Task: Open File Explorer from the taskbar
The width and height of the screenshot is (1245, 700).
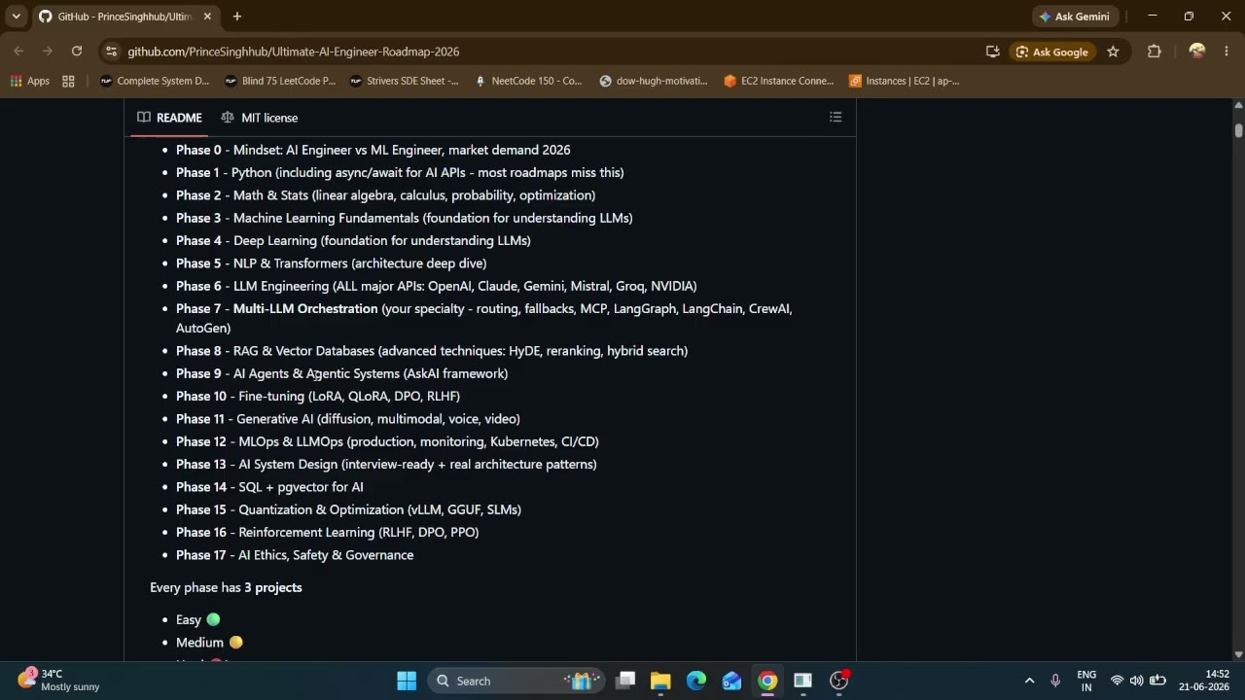Action: [660, 681]
